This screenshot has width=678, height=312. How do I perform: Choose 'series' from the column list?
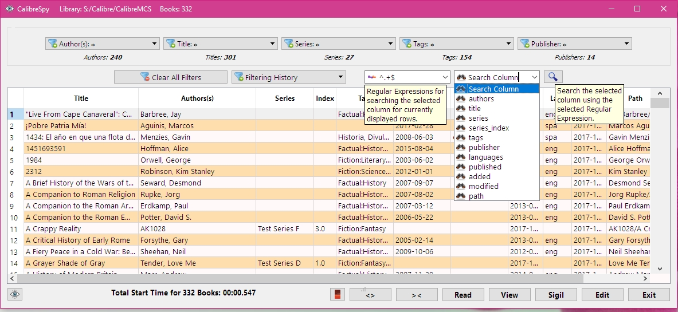(x=497, y=118)
